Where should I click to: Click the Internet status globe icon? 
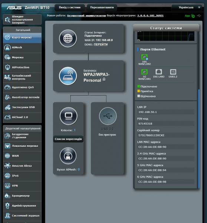click(68, 38)
